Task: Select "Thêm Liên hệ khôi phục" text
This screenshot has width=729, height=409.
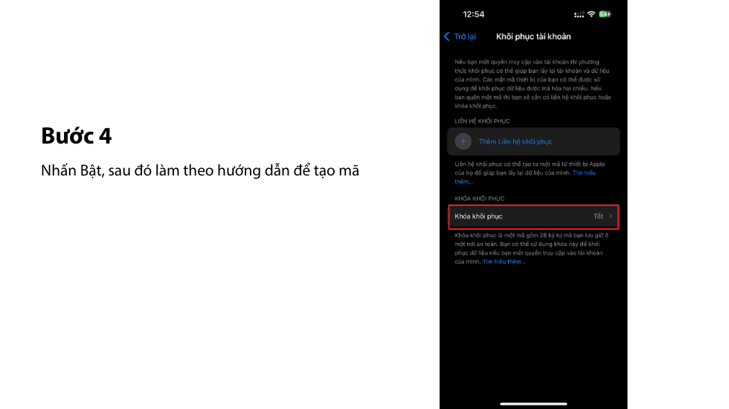Action: [516, 141]
